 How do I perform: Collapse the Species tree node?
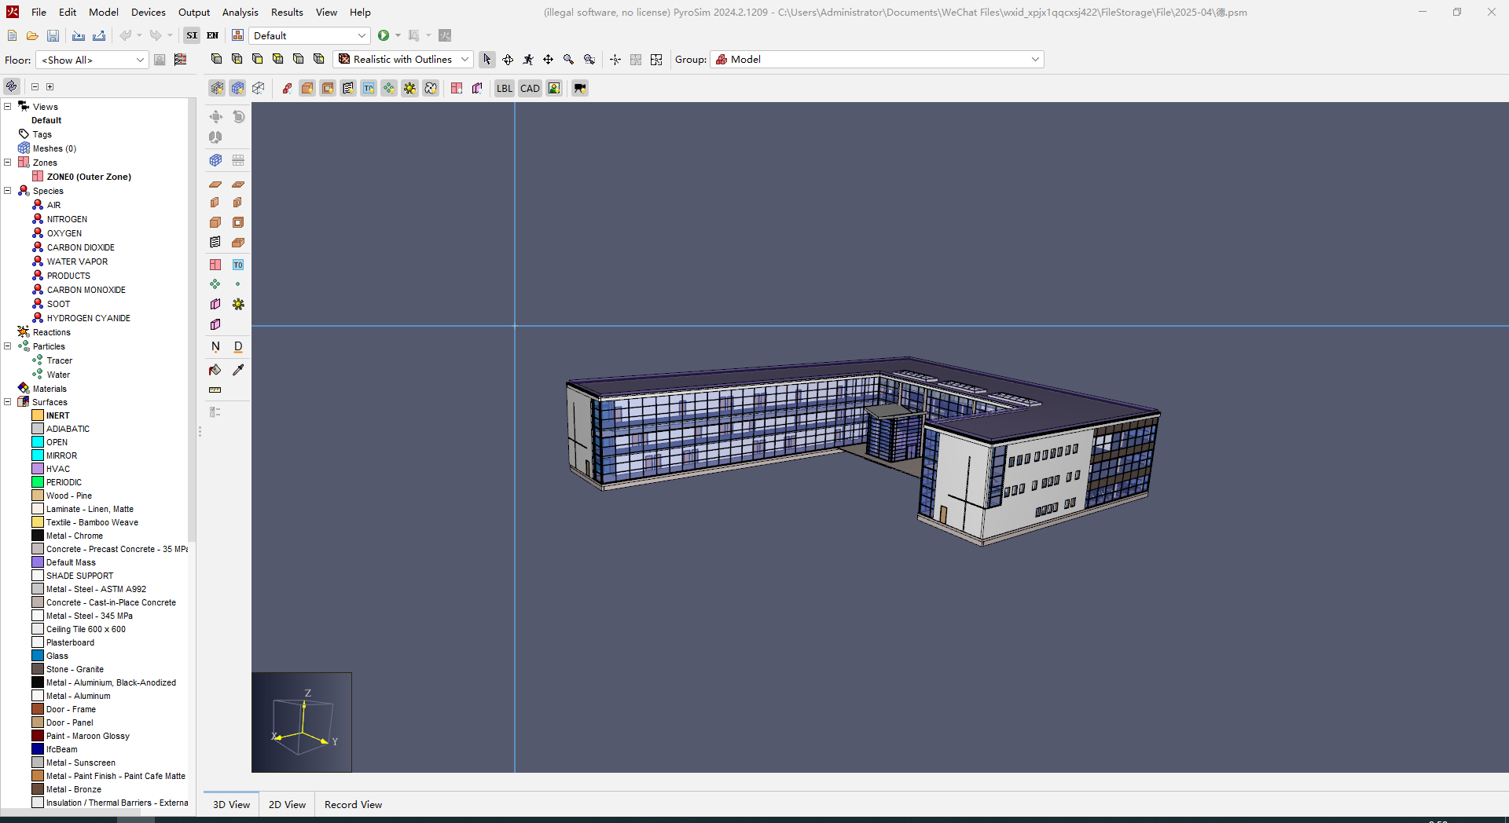coord(8,191)
